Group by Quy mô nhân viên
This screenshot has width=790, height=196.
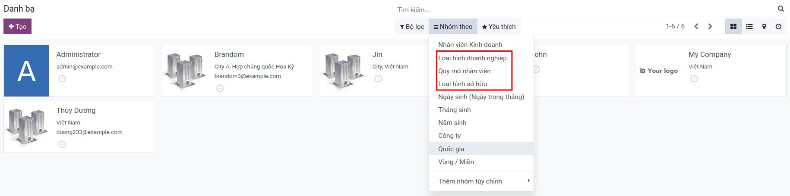pyautogui.click(x=481, y=71)
